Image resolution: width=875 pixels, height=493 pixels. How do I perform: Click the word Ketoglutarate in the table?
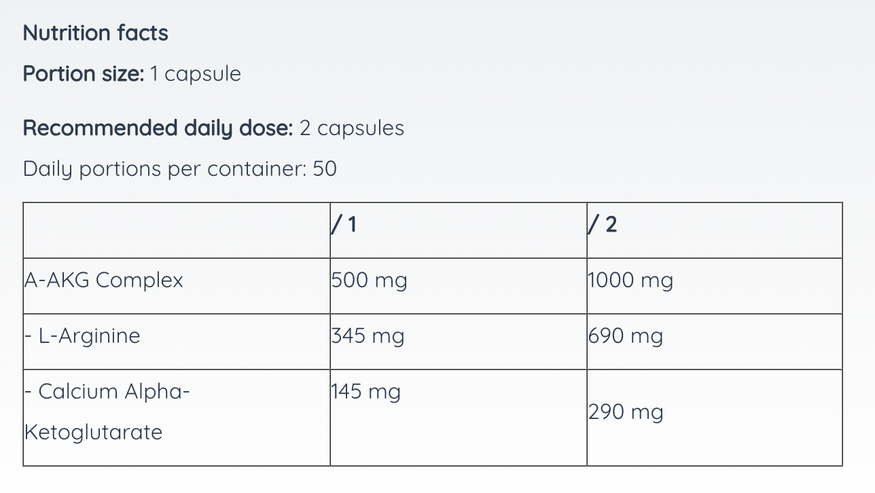pos(93,433)
